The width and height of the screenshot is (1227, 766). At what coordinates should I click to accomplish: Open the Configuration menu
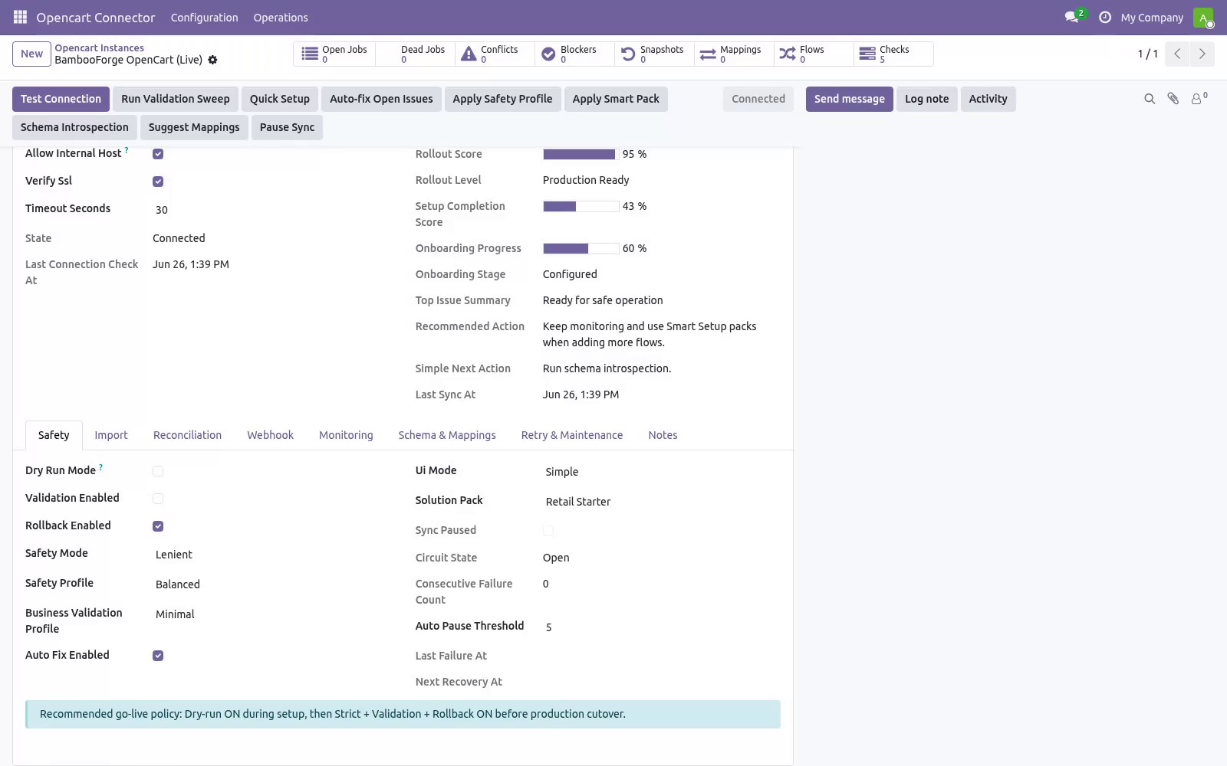pyautogui.click(x=204, y=17)
